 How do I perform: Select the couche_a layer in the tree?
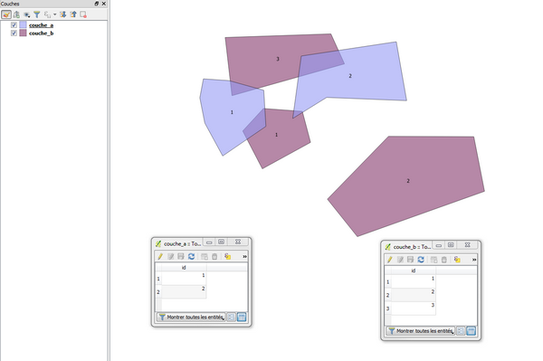[41, 25]
